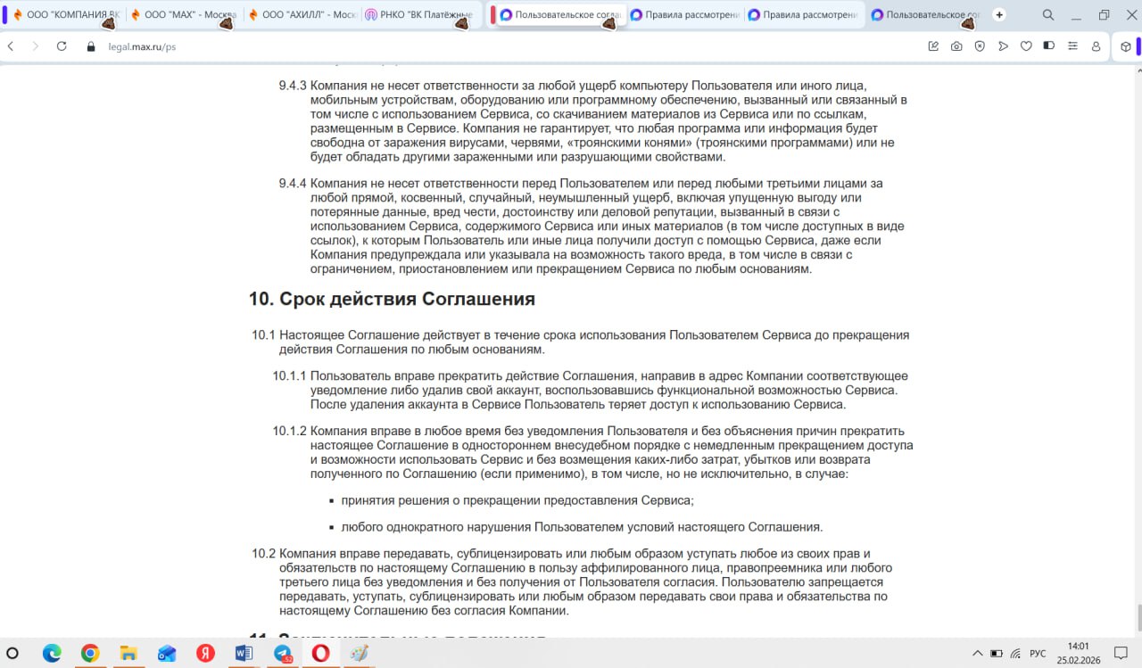Open Telegram from the taskbar
The height and width of the screenshot is (668, 1142).
click(283, 653)
